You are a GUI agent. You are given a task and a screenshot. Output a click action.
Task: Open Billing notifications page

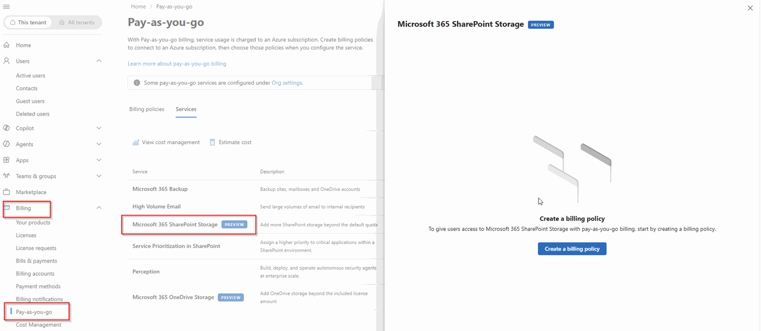pos(39,299)
